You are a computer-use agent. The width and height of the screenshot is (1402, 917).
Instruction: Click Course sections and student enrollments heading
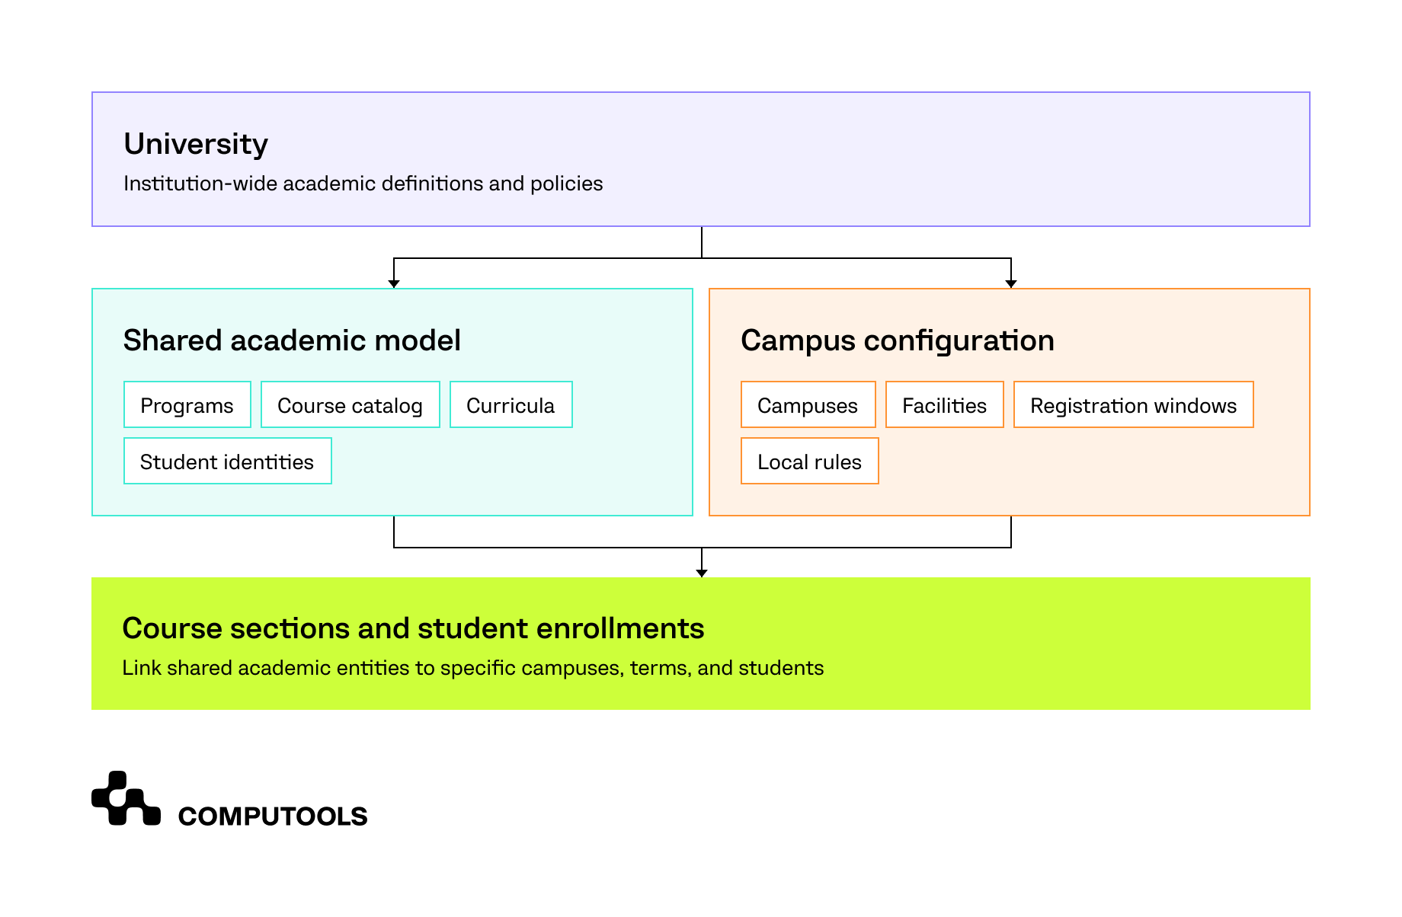coord(414,628)
